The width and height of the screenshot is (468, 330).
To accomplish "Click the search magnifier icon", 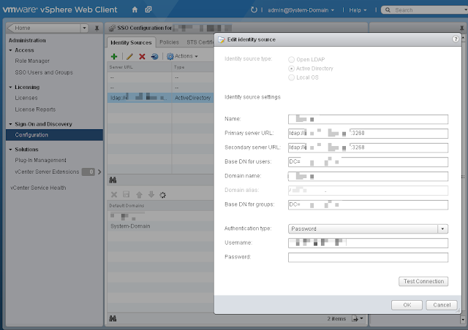I will pyautogui.click(x=388, y=9).
